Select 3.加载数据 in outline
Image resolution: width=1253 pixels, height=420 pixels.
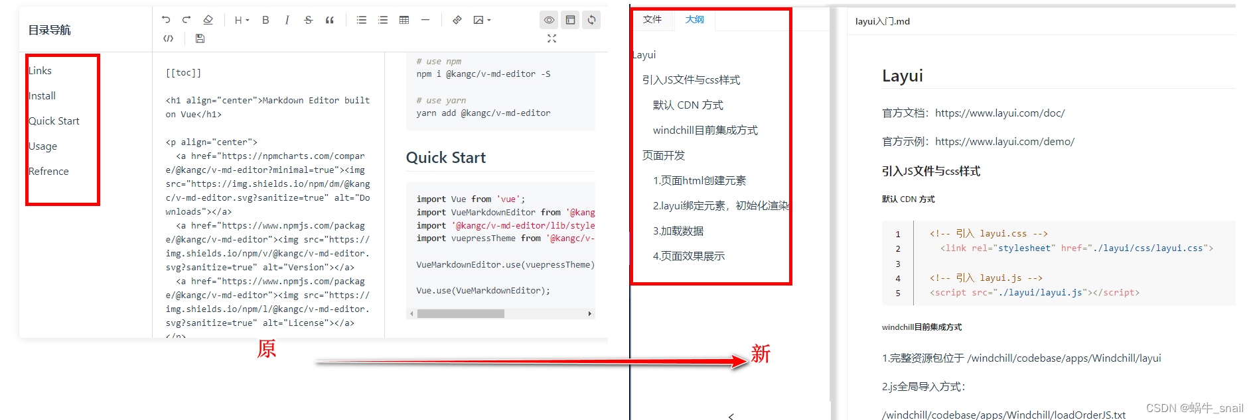pyautogui.click(x=678, y=231)
